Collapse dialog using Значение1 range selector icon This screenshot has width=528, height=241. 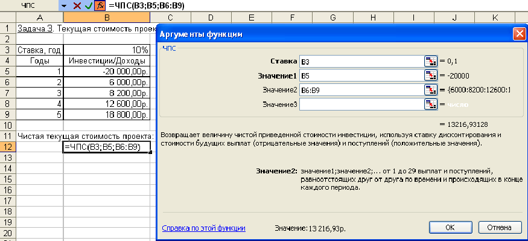point(430,76)
